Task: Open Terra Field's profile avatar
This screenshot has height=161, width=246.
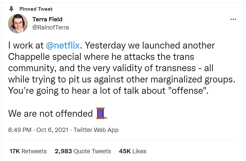Action: 18,24
